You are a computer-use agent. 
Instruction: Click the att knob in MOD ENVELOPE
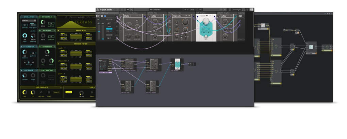click(25, 92)
